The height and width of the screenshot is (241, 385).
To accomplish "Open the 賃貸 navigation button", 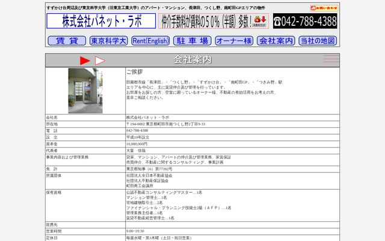I will (x=67, y=40).
